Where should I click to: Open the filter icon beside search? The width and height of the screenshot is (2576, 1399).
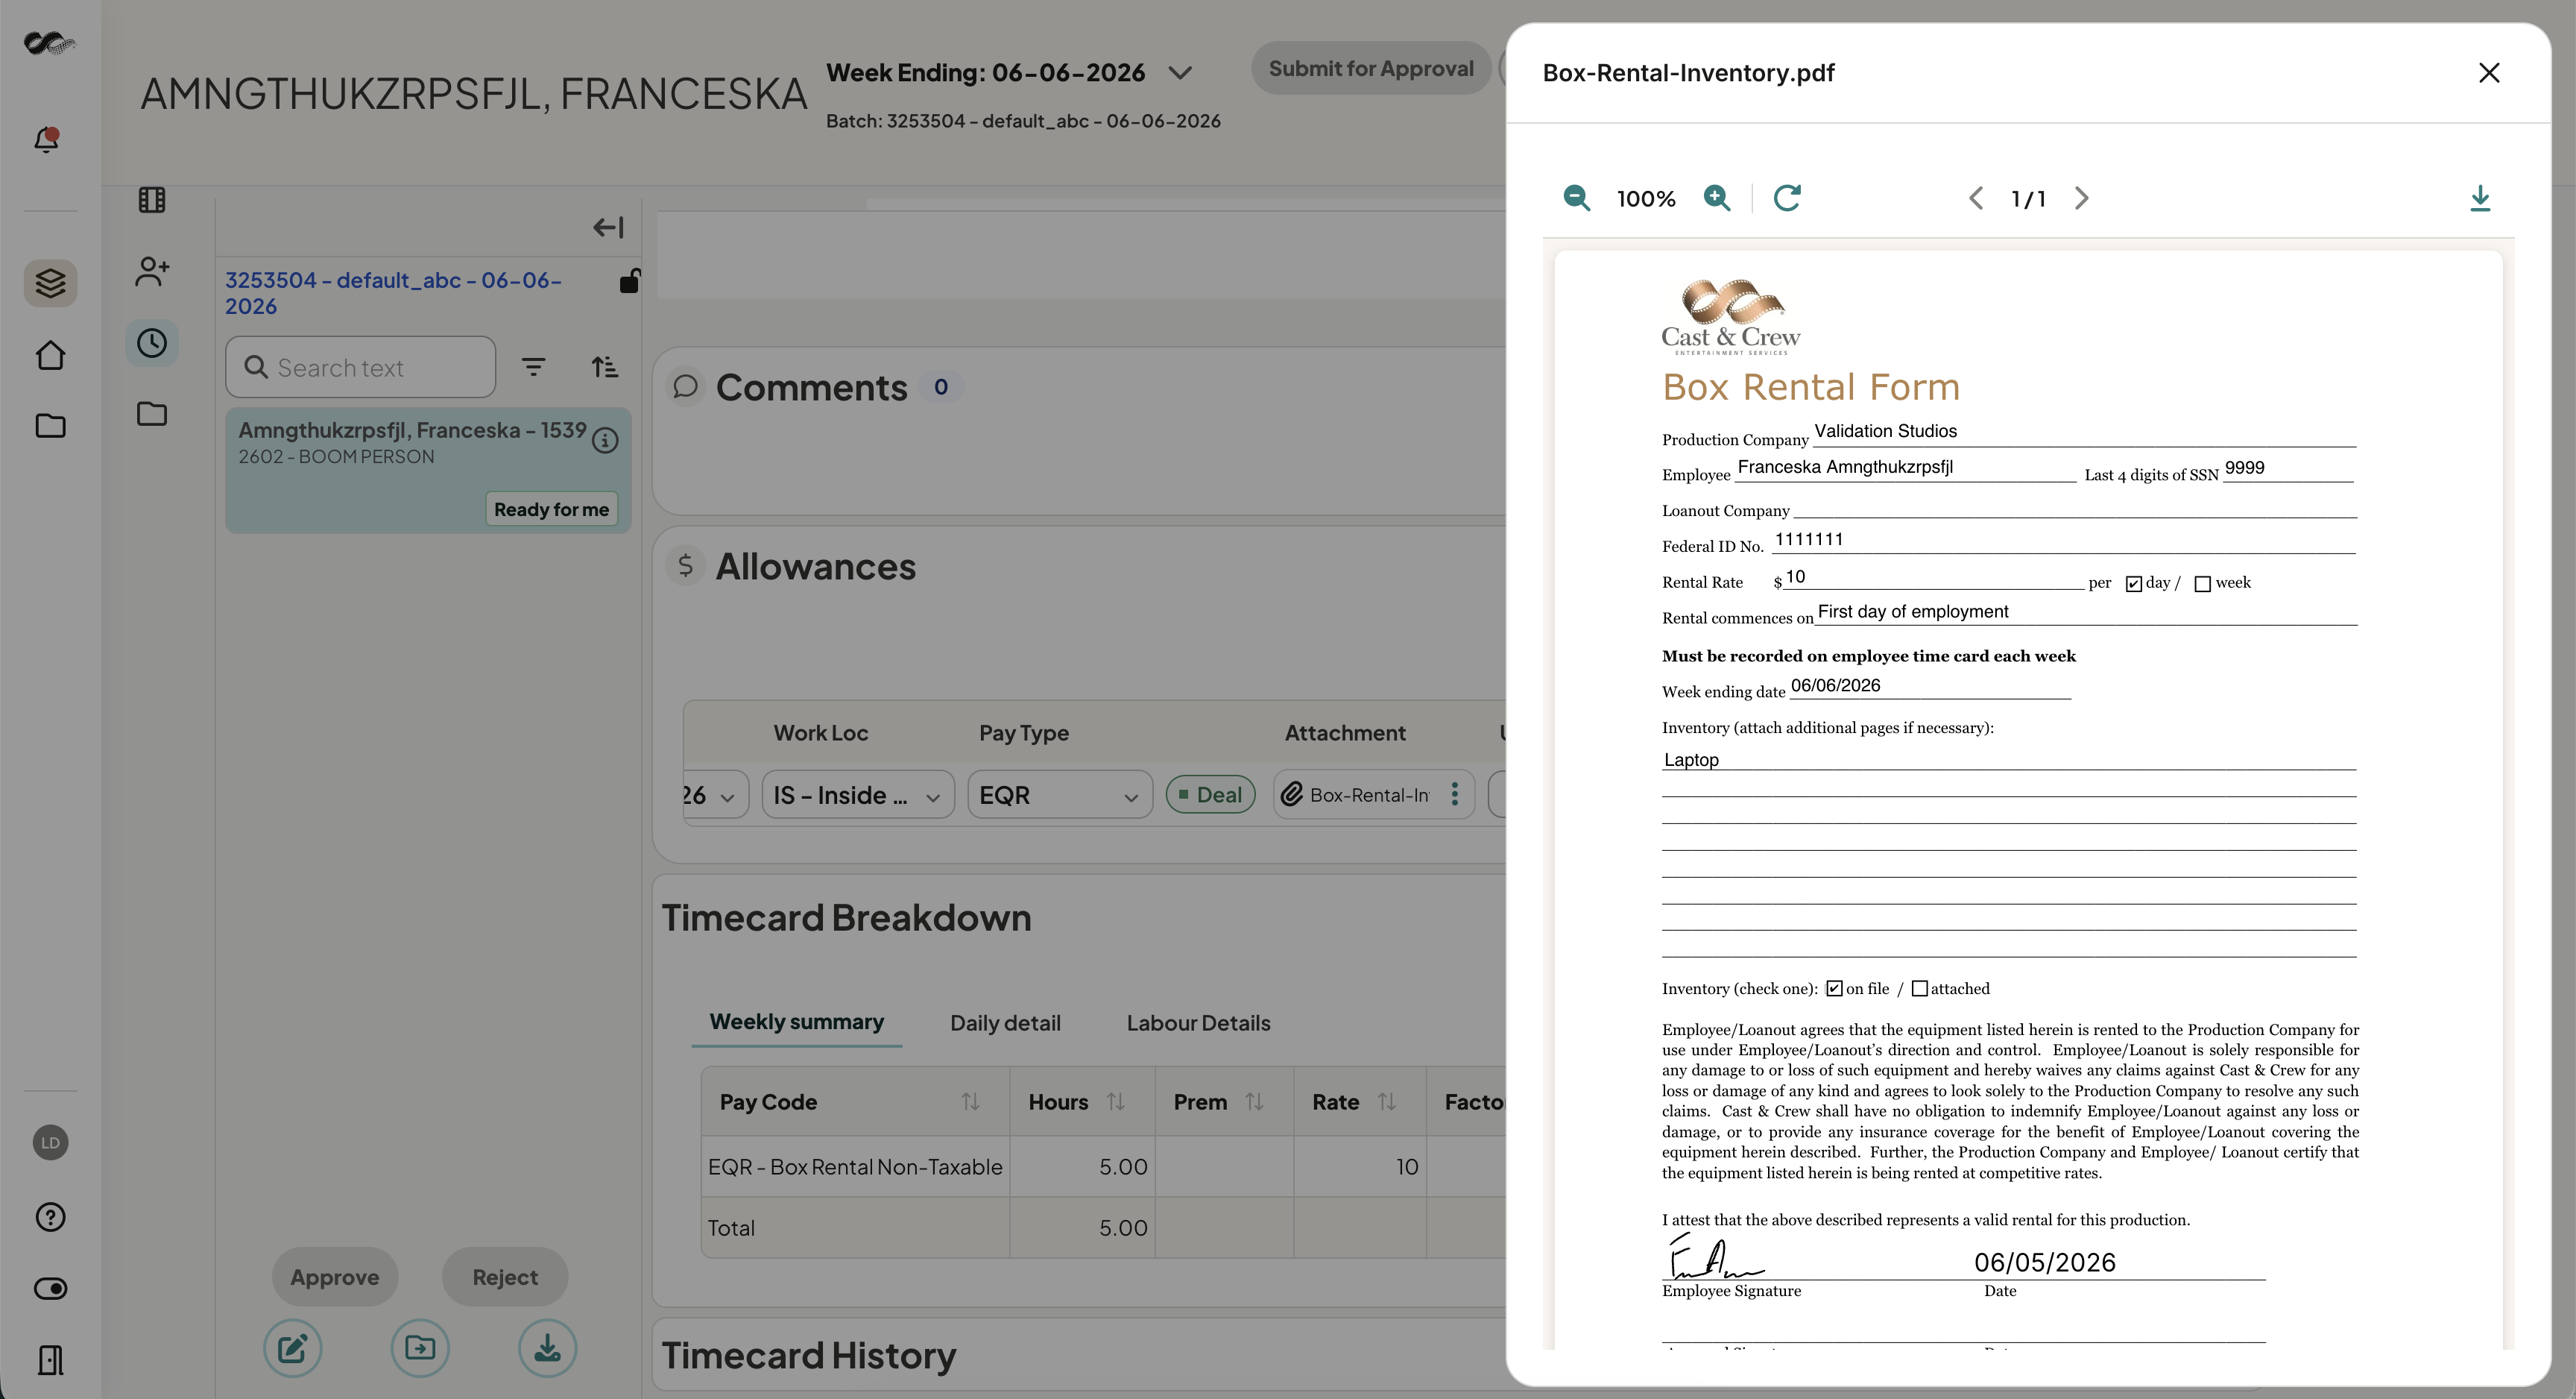pos(534,367)
